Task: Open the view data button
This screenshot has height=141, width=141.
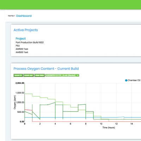Action: pyautogui.click(x=39, y=75)
